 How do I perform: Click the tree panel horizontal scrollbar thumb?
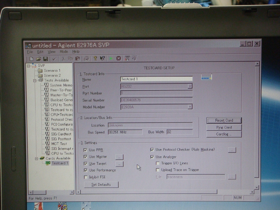click(40, 192)
